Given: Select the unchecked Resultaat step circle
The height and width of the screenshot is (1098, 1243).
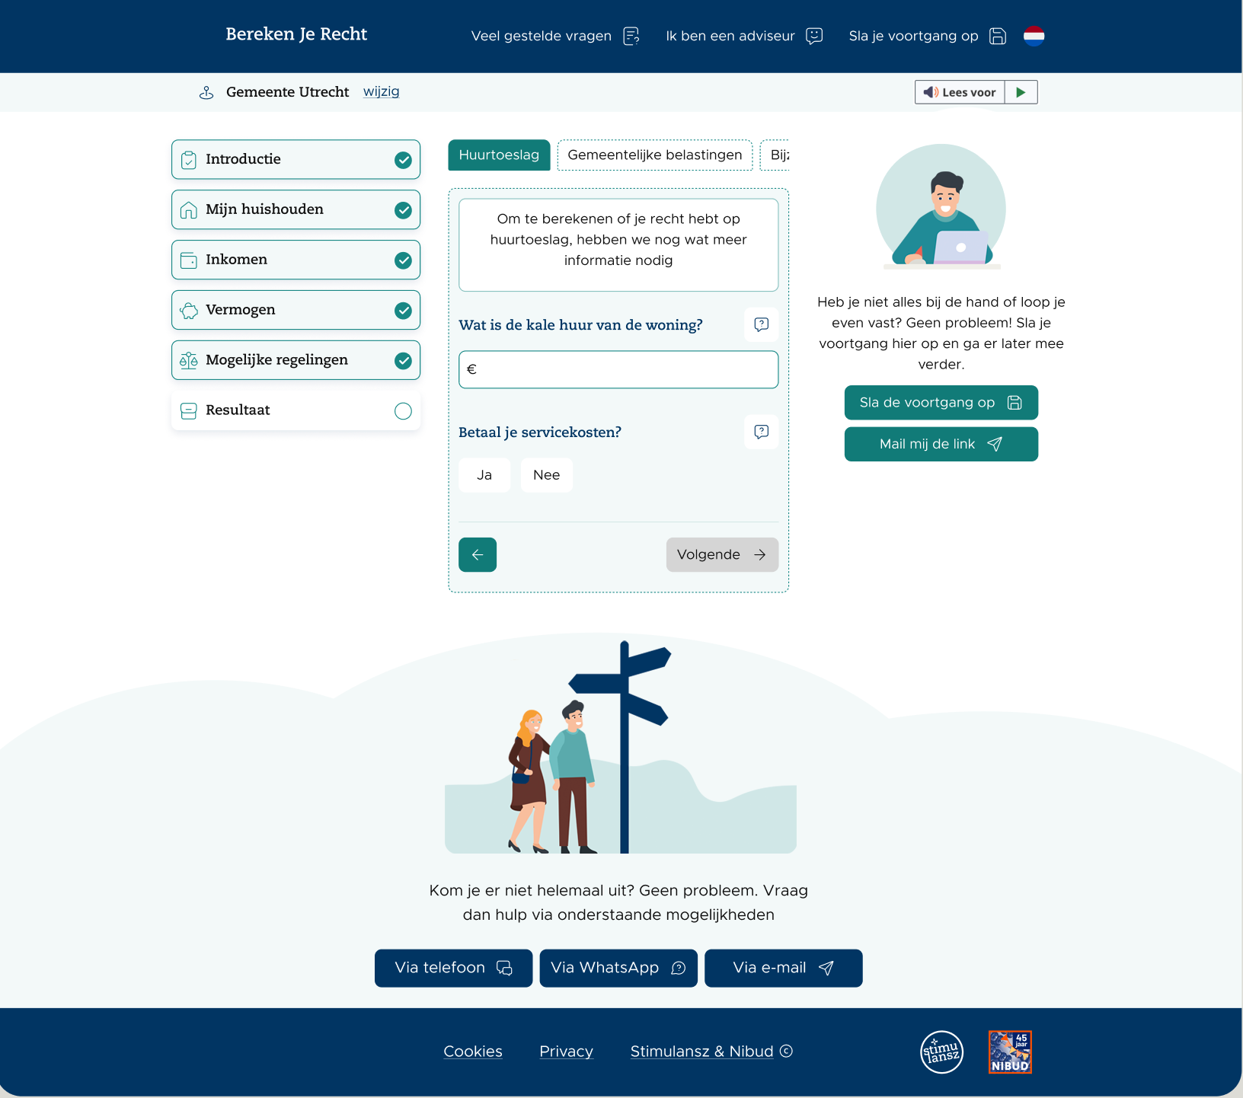Looking at the screenshot, I should click(x=403, y=411).
